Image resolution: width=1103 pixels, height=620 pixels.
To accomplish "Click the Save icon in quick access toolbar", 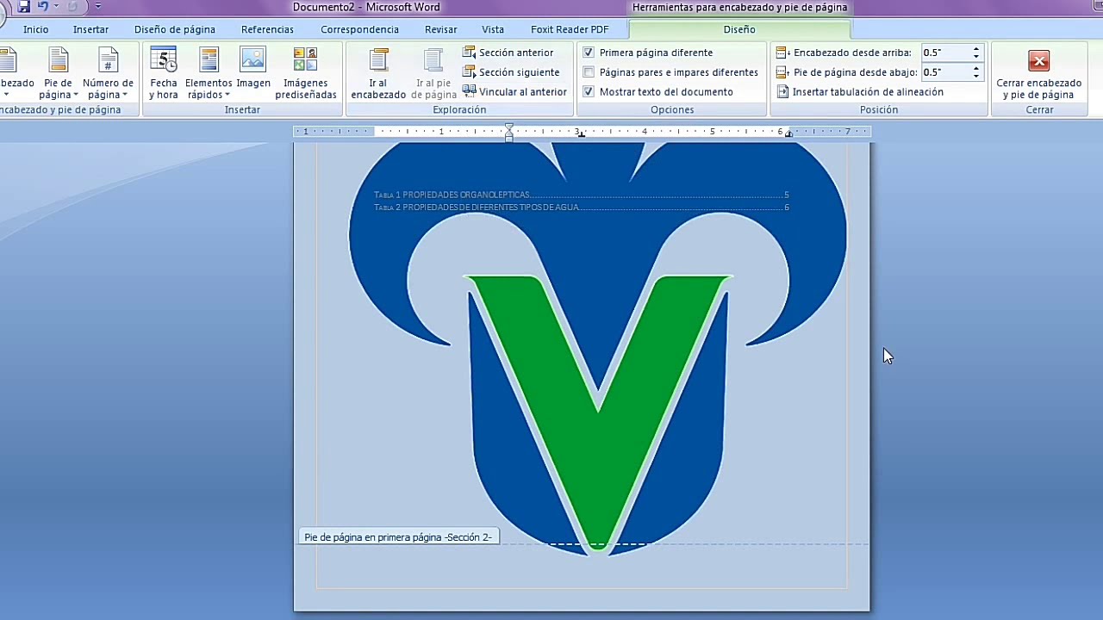I will tap(24, 6).
